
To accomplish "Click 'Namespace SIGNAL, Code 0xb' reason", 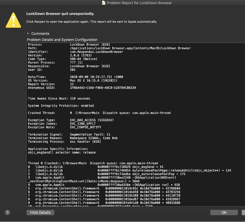I will click(94, 138).
